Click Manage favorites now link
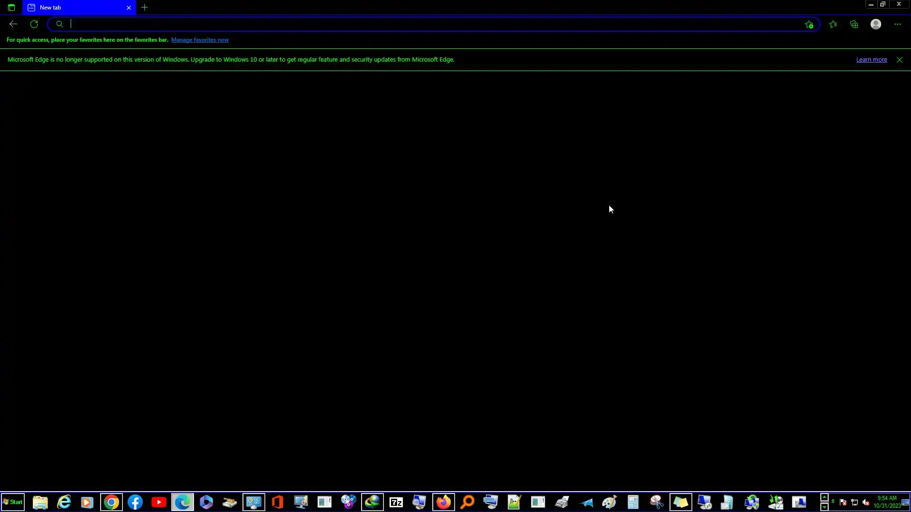Image resolution: width=911 pixels, height=512 pixels. (x=200, y=40)
